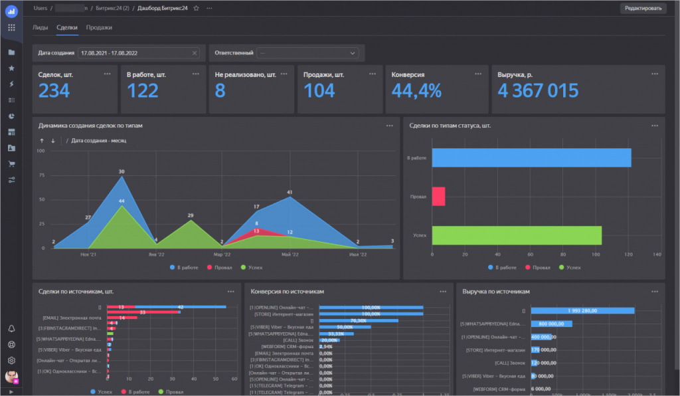Image resolution: width=680 pixels, height=396 pixels.
Task: Click green Успех bar in status chart
Action: pyautogui.click(x=517, y=235)
